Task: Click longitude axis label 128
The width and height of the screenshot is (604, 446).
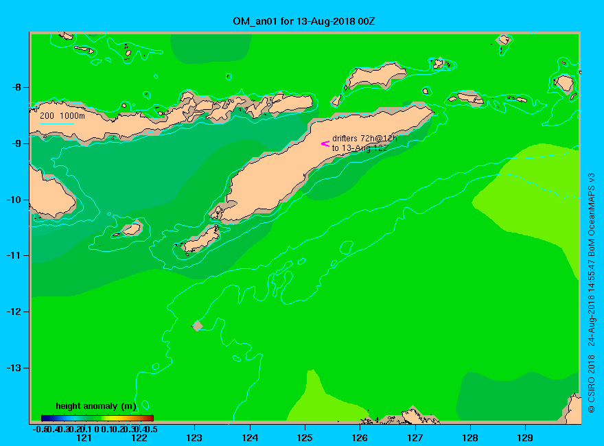Action: click(x=470, y=438)
